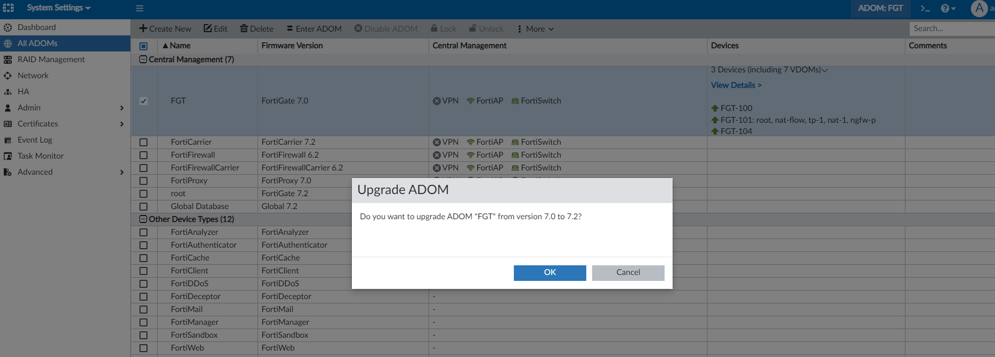The height and width of the screenshot is (357, 995).
Task: Click the Network sidebar icon
Action: tap(8, 76)
